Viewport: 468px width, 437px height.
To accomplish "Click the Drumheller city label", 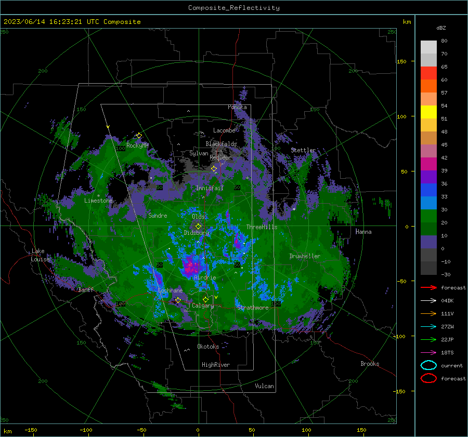I will 305,256.
